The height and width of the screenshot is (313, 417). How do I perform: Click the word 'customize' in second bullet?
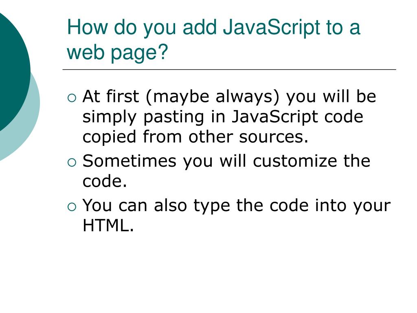pyautogui.click(x=295, y=161)
